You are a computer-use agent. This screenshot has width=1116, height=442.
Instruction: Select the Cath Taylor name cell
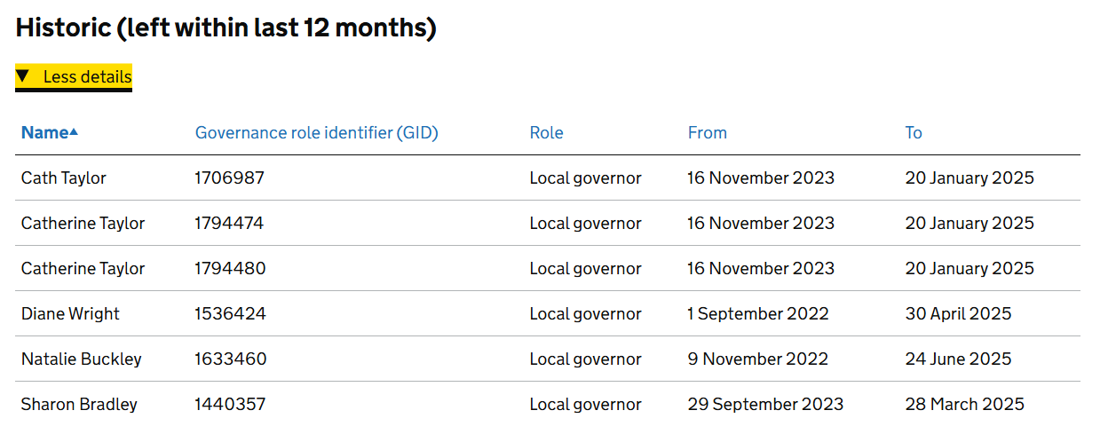click(x=64, y=178)
